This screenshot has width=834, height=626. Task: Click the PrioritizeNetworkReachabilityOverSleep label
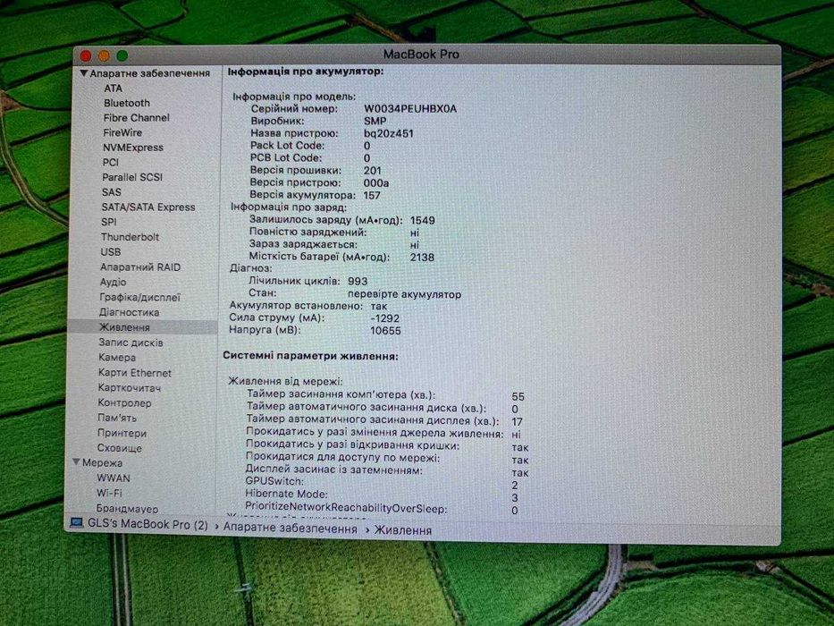click(346, 508)
